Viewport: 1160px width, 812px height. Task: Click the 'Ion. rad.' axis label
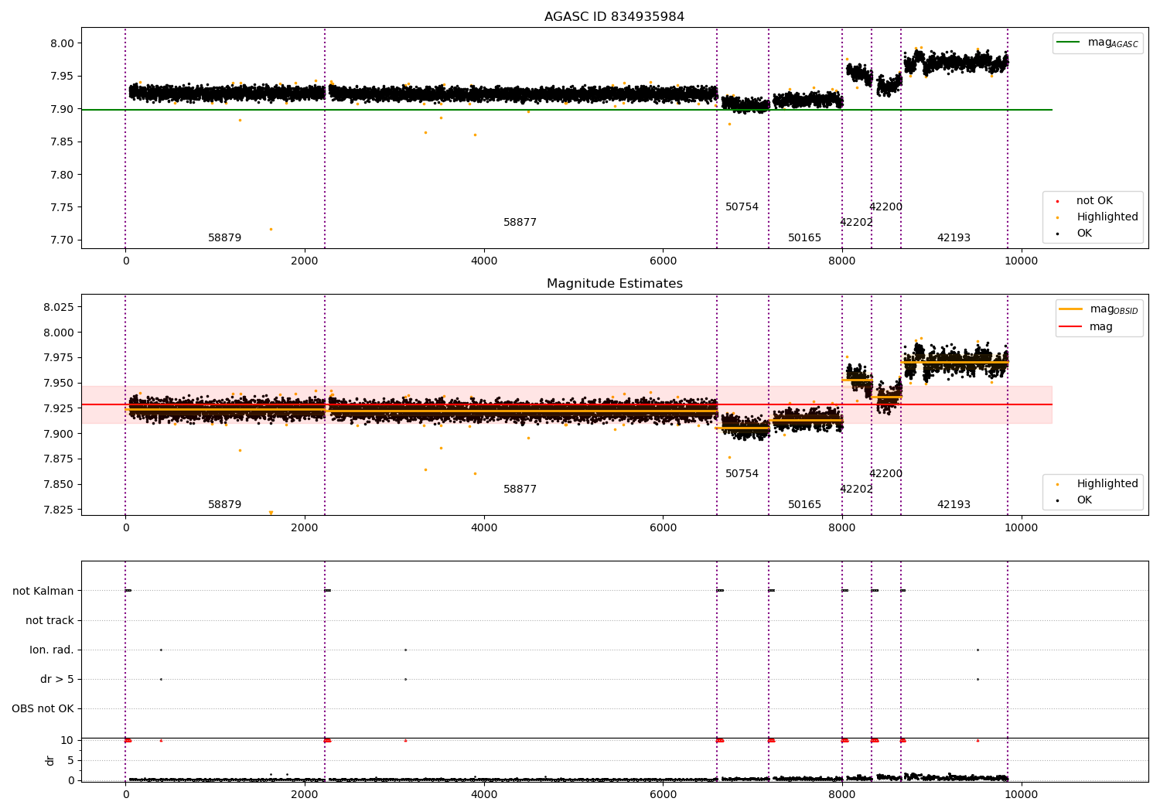52,650
